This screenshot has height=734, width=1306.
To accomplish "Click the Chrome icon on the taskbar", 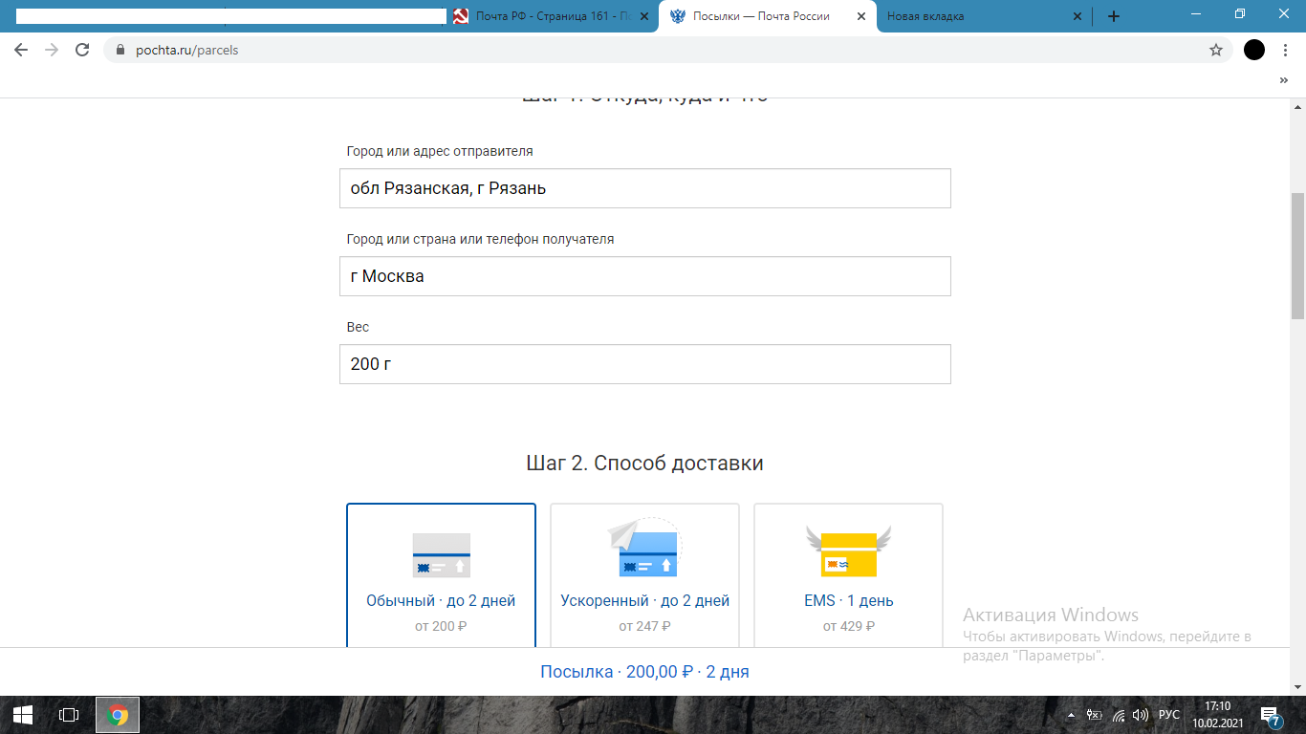I will click(x=118, y=715).
